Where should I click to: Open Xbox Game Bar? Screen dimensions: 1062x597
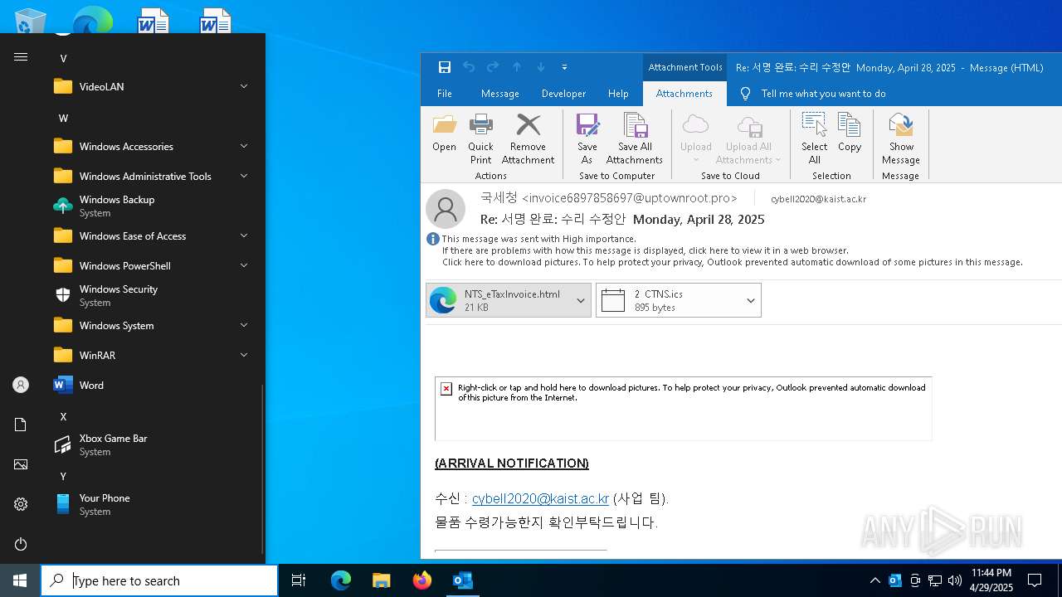153,444
